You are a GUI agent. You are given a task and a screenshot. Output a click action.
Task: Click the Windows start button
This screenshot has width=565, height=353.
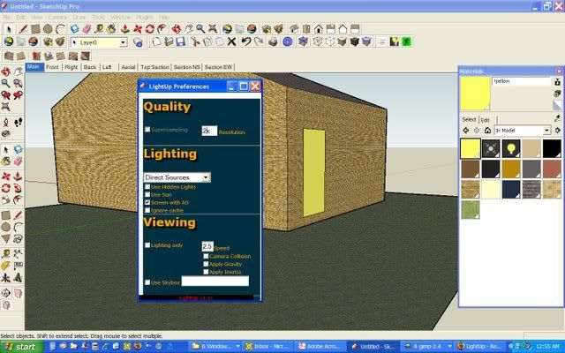[x=21, y=347]
